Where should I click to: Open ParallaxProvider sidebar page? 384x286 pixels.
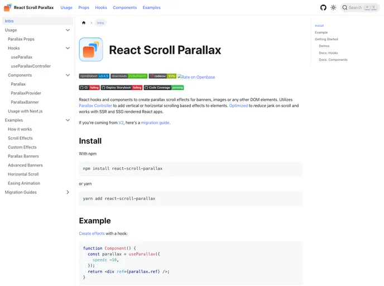(x=26, y=93)
